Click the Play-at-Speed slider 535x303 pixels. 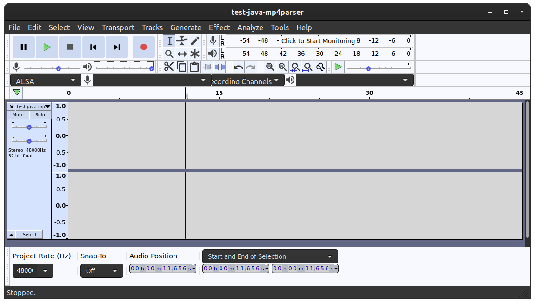tap(379, 67)
